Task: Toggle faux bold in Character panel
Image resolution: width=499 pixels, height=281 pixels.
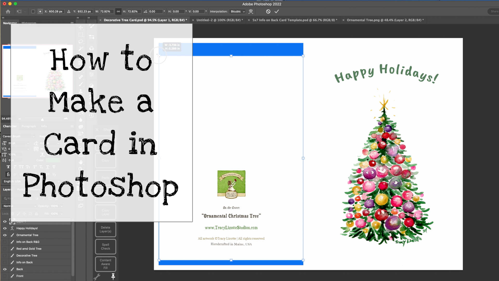Action: pos(8,167)
